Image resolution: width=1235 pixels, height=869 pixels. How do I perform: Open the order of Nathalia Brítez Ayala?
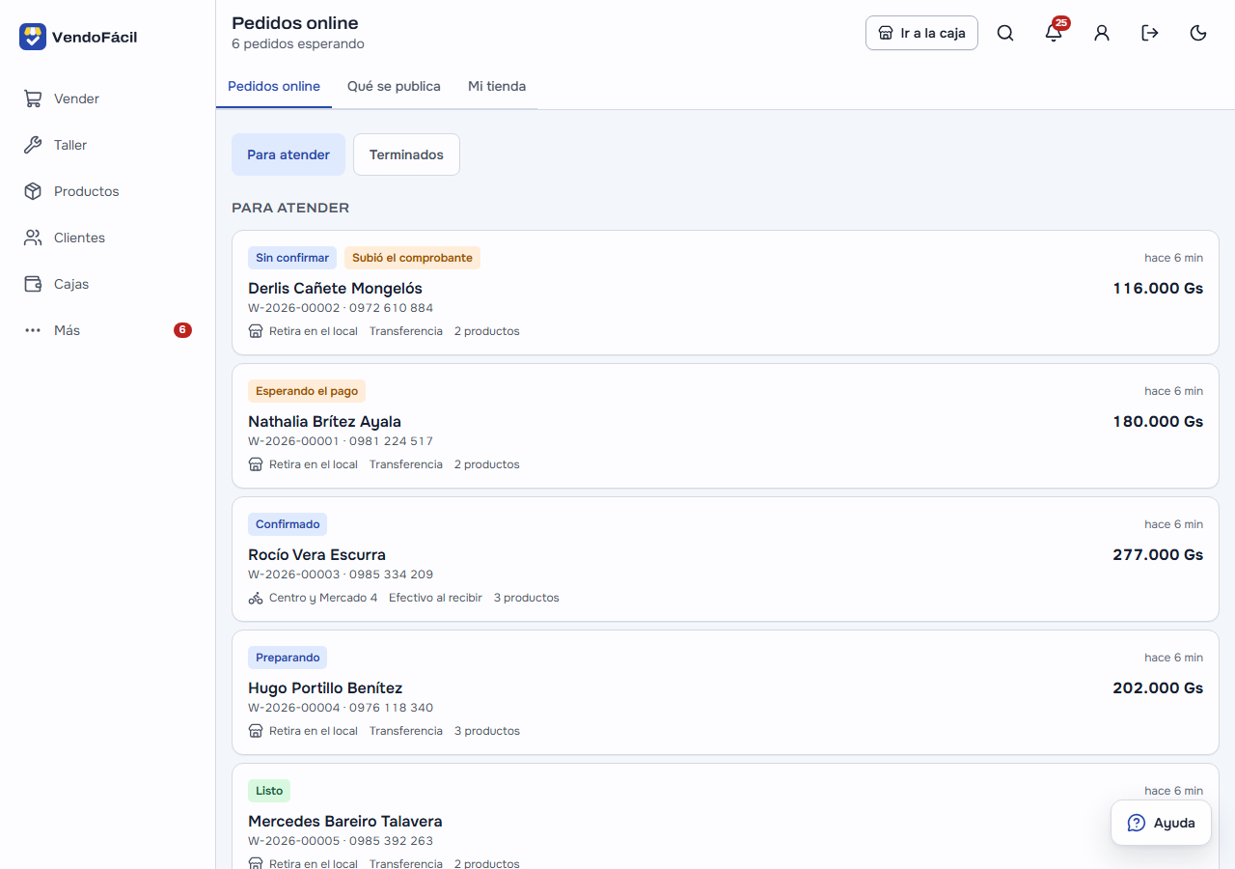click(726, 426)
